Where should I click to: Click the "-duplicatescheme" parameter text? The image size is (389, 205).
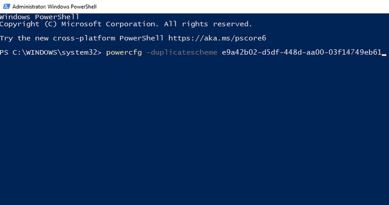[x=182, y=52]
